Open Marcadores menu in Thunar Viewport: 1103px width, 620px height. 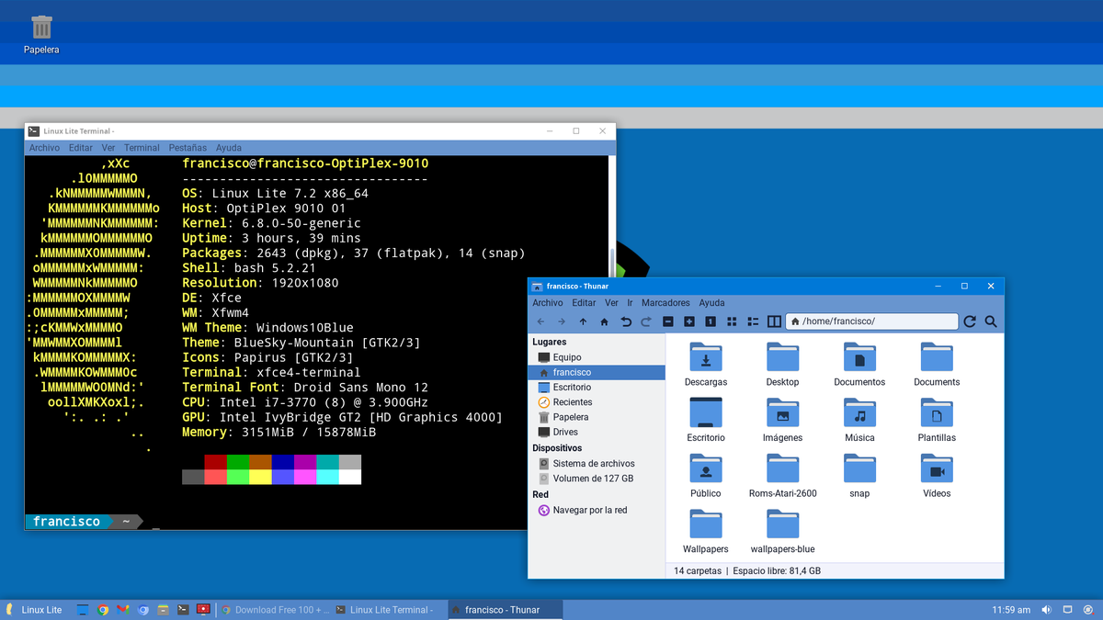[x=665, y=302]
